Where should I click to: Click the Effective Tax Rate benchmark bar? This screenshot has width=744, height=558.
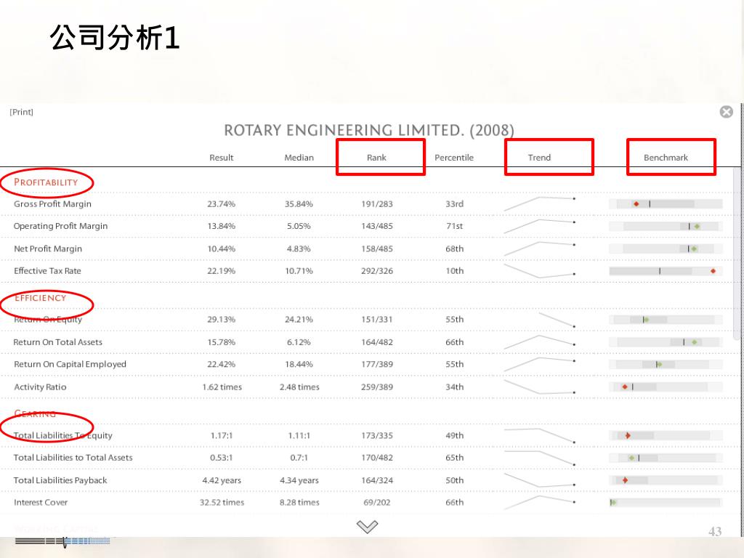[666, 271]
